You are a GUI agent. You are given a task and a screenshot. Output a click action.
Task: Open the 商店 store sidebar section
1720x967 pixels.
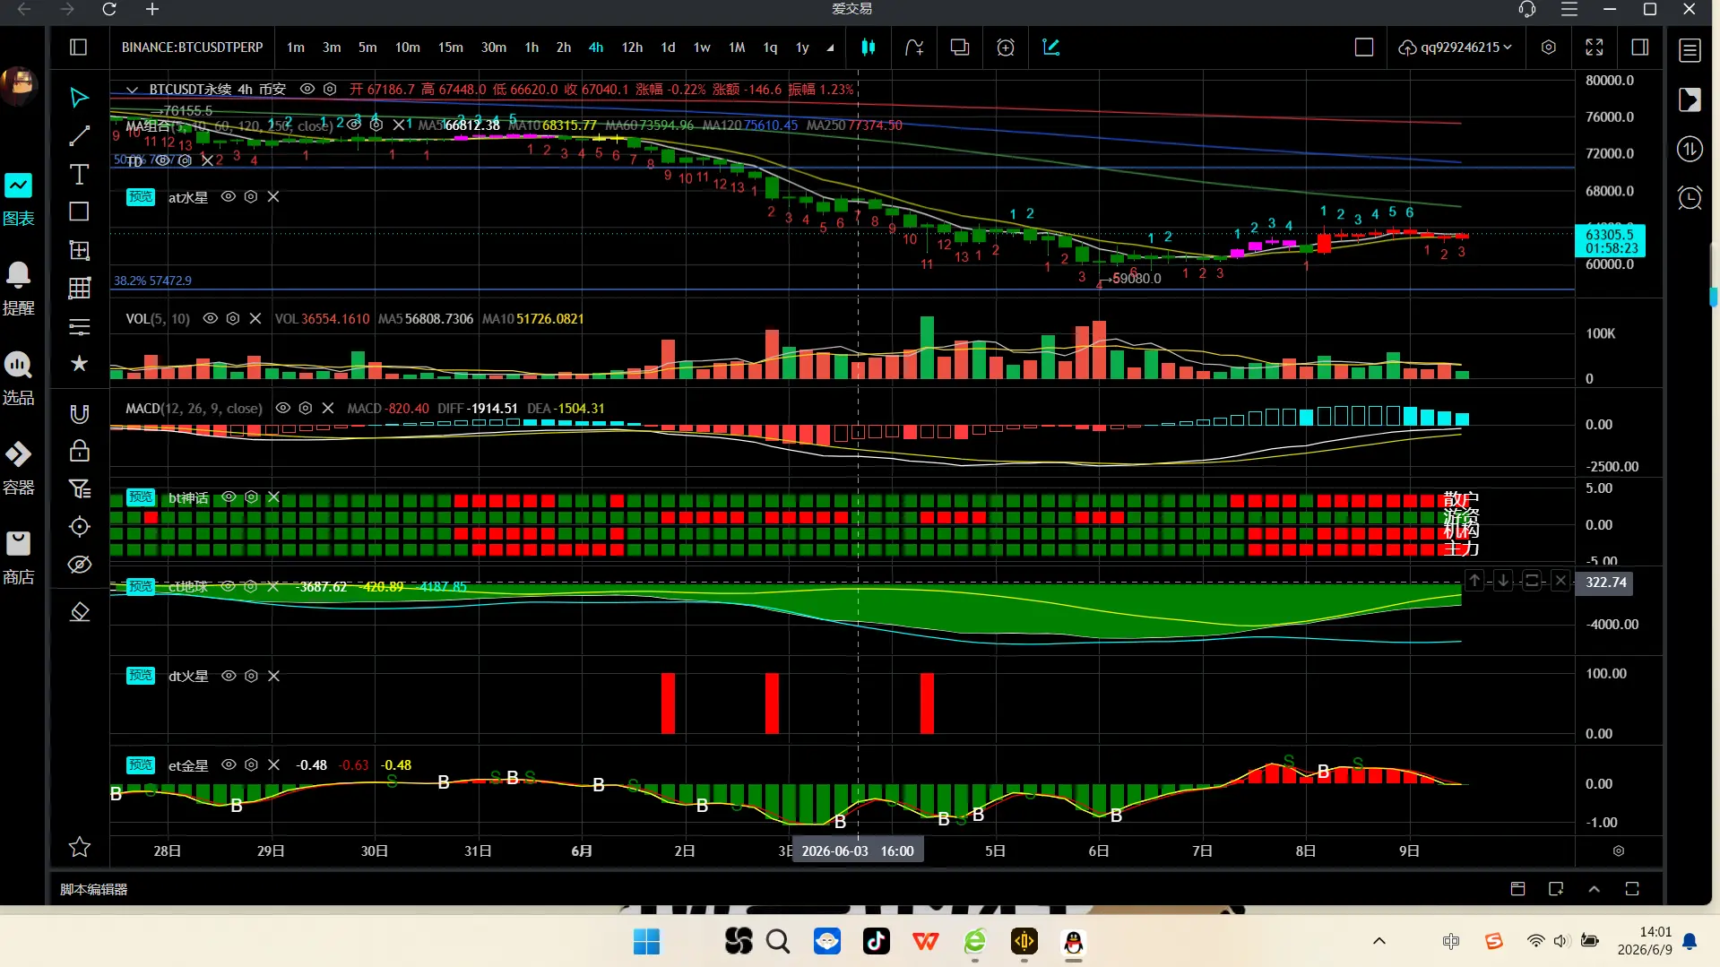click(x=19, y=557)
